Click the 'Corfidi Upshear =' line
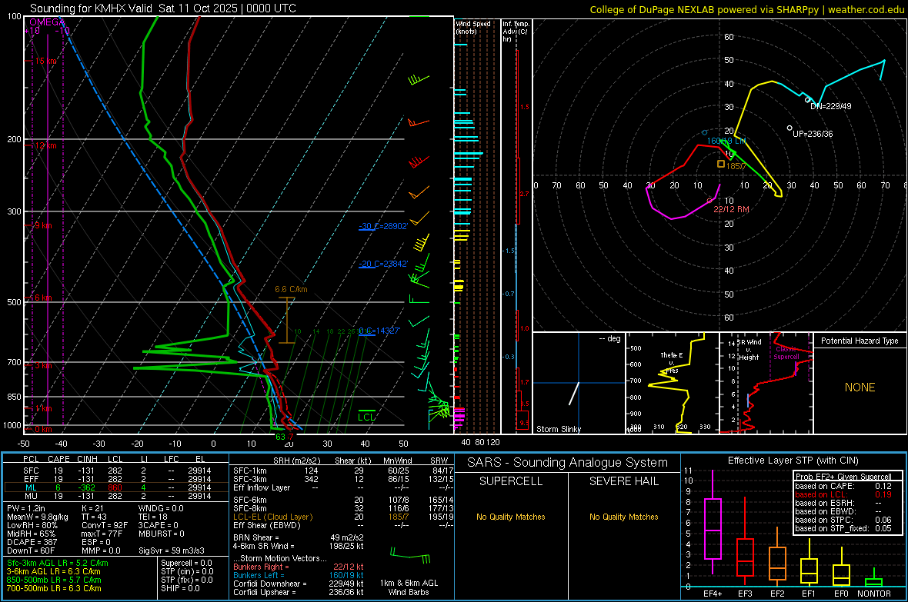908x602 pixels. coord(299,592)
